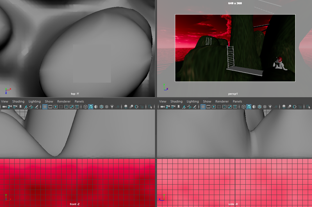This screenshot has width=312, height=207.
Task: Toggle Shadows in front panel toolbar
Action: pyautogui.click(x=118, y=107)
